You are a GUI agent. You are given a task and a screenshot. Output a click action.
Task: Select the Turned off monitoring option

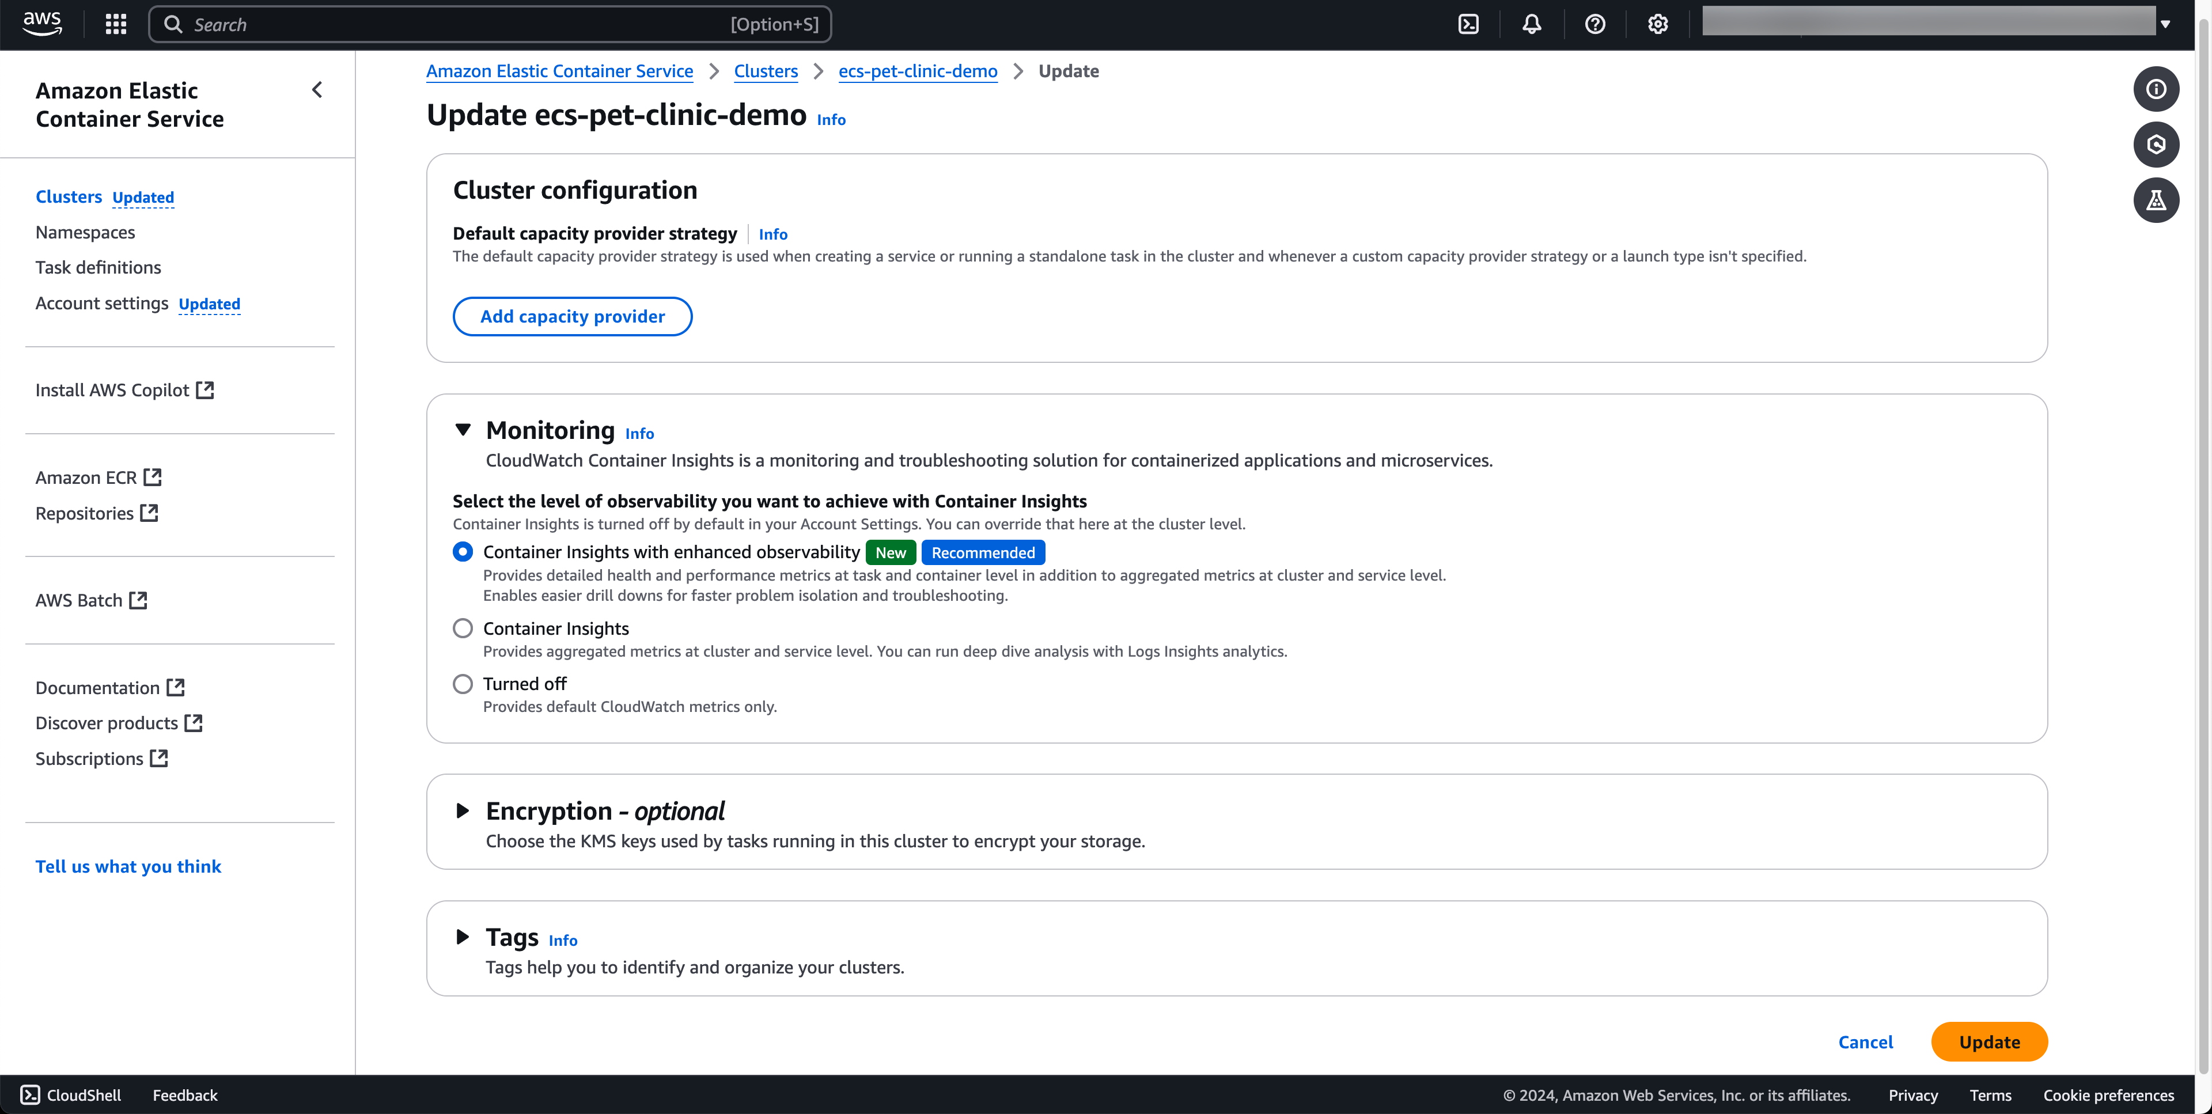[463, 684]
